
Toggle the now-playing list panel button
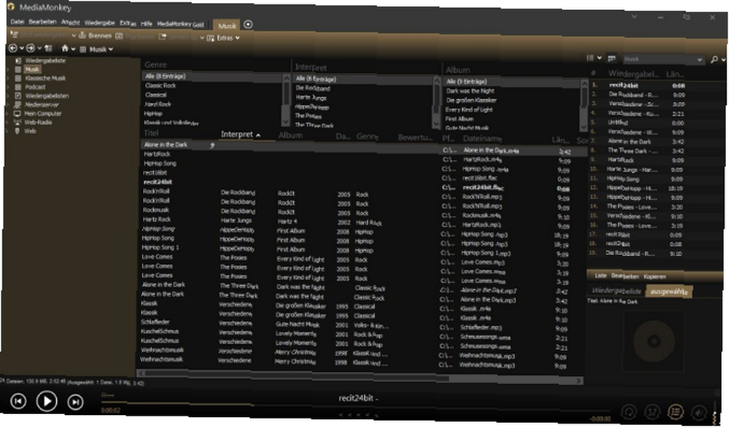point(675,412)
